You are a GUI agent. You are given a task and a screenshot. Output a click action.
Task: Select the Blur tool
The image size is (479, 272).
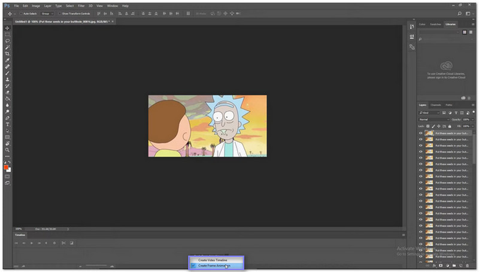[7, 105]
